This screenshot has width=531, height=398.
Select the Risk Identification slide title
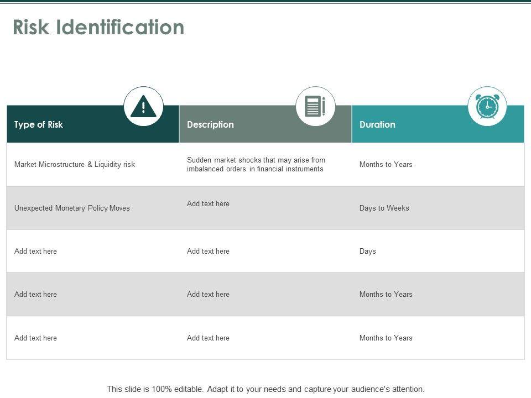(98, 27)
